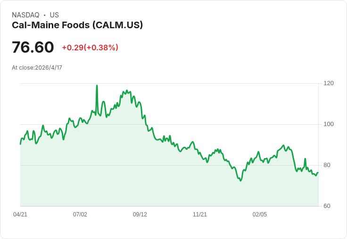Viewport: 347px width, 239px height.
Task: Click the red +0.29(+0.38%) change value
Action: pos(90,48)
